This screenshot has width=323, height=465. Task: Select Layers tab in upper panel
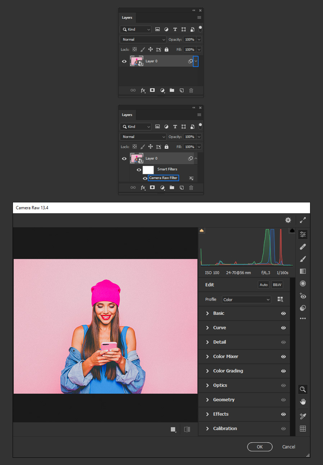[x=127, y=18]
